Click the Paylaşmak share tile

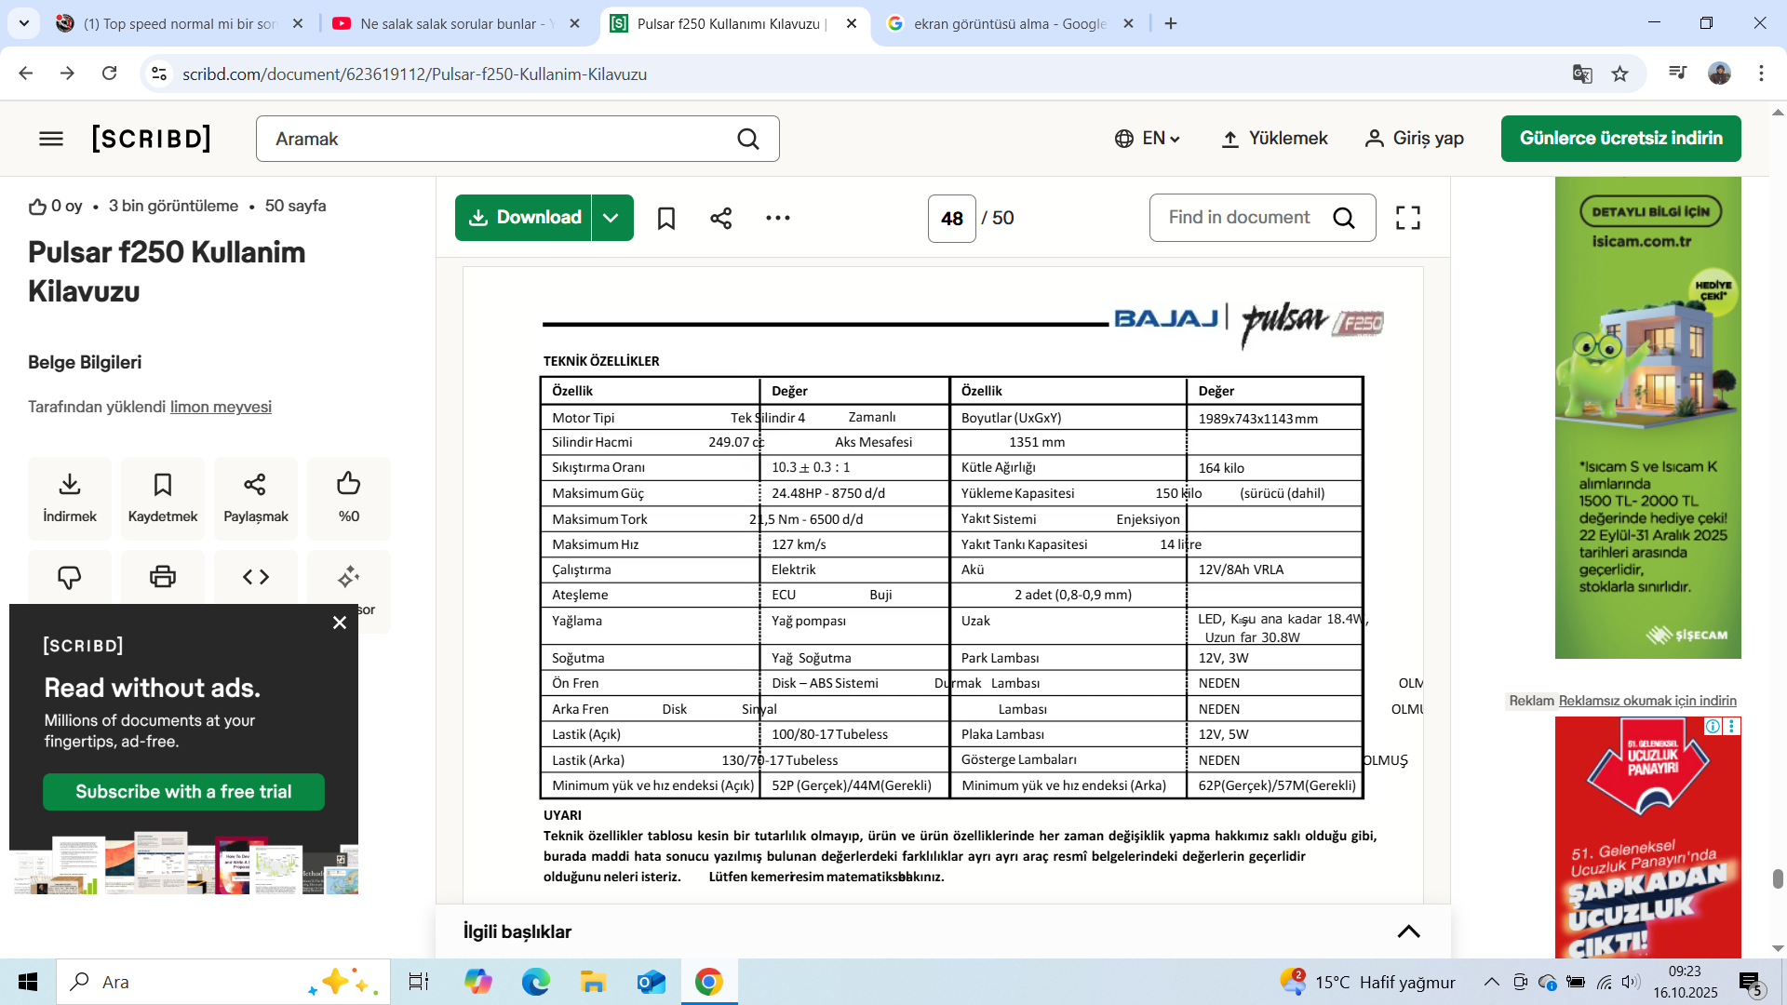(x=256, y=499)
